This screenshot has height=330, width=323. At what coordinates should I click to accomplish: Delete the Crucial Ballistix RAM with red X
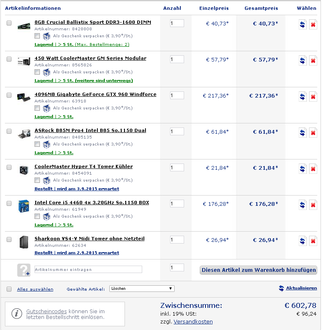[313, 25]
